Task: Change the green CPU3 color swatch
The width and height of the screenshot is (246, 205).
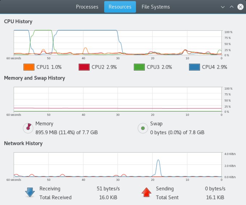Action: [139, 67]
